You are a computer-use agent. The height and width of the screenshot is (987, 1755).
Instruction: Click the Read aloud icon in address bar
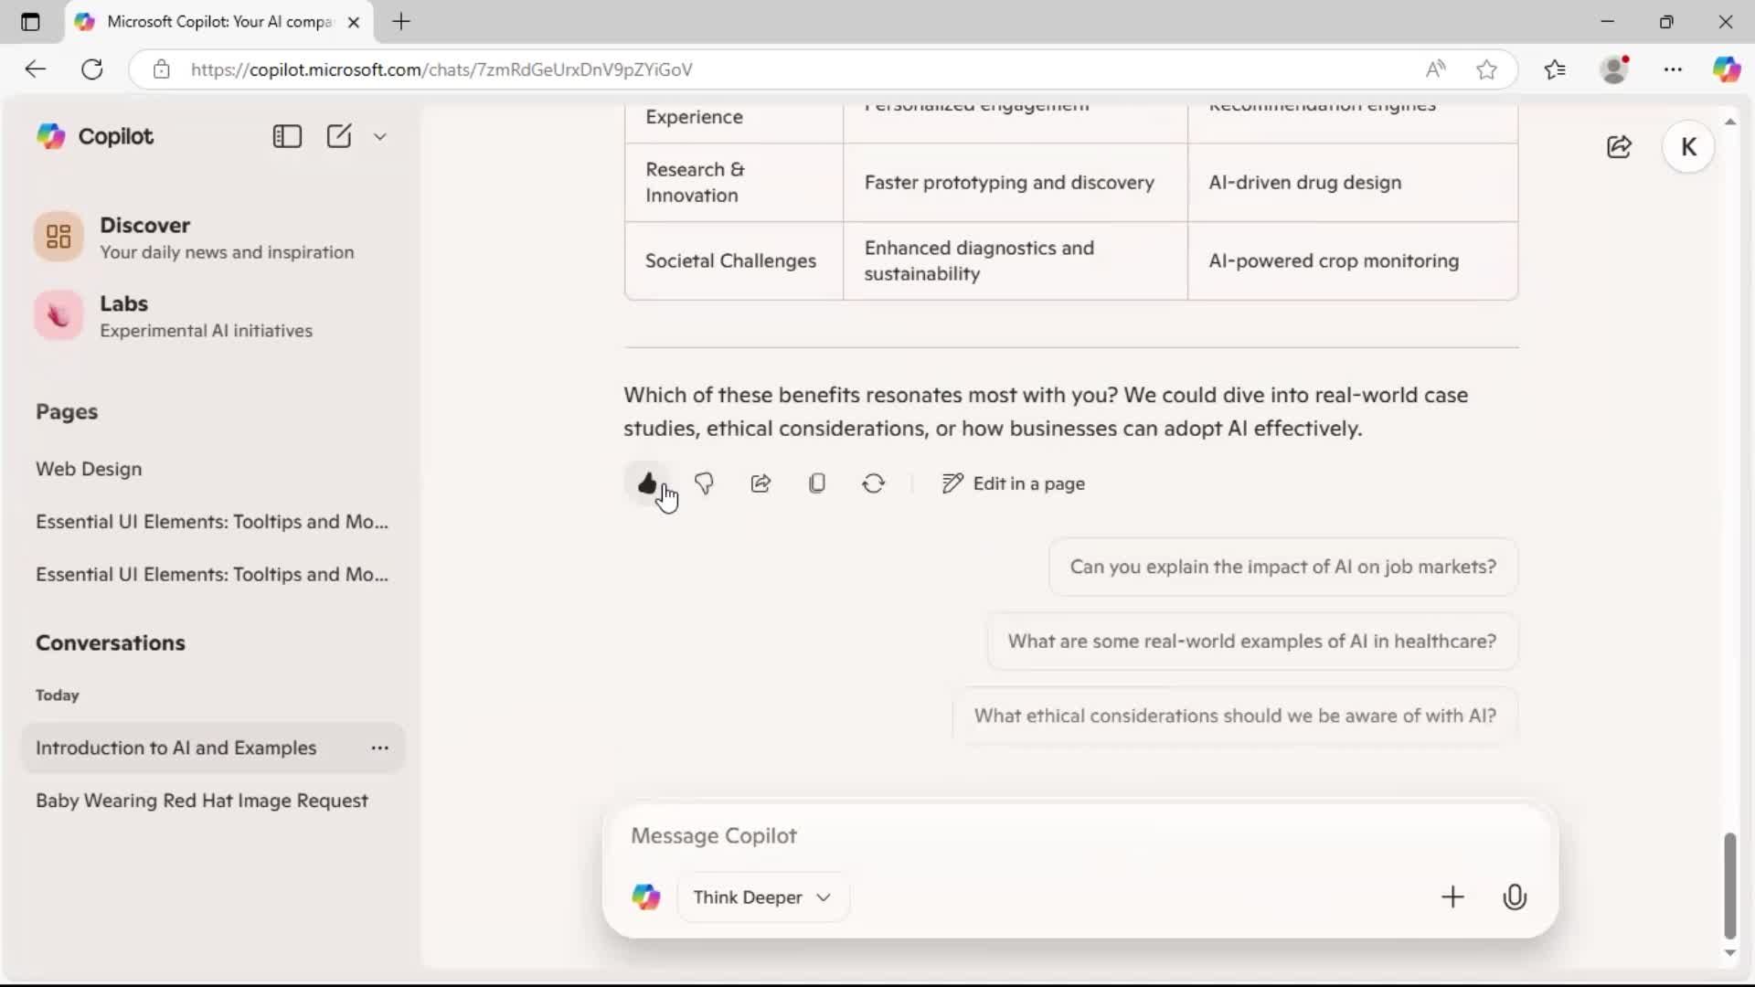(x=1435, y=69)
